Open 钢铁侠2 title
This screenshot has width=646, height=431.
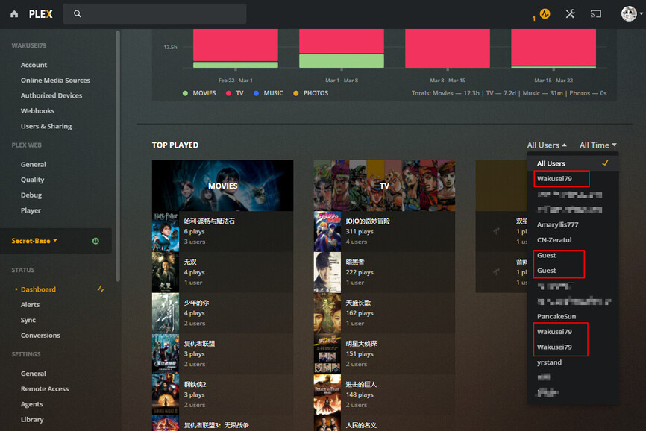pos(195,384)
